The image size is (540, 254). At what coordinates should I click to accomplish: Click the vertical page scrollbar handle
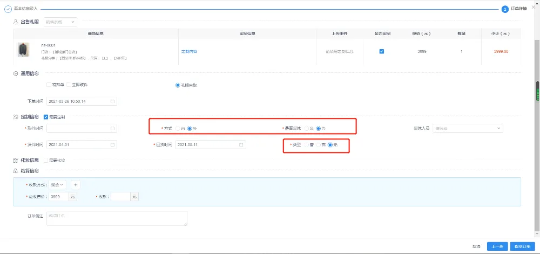[537, 92]
